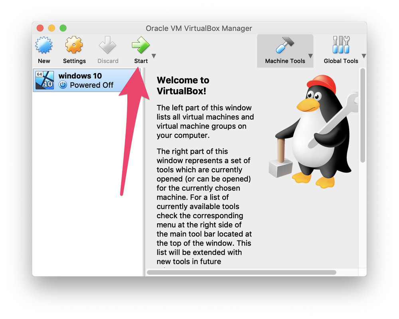
Task: Start the VM with the green arrow icon
Action: click(140, 45)
